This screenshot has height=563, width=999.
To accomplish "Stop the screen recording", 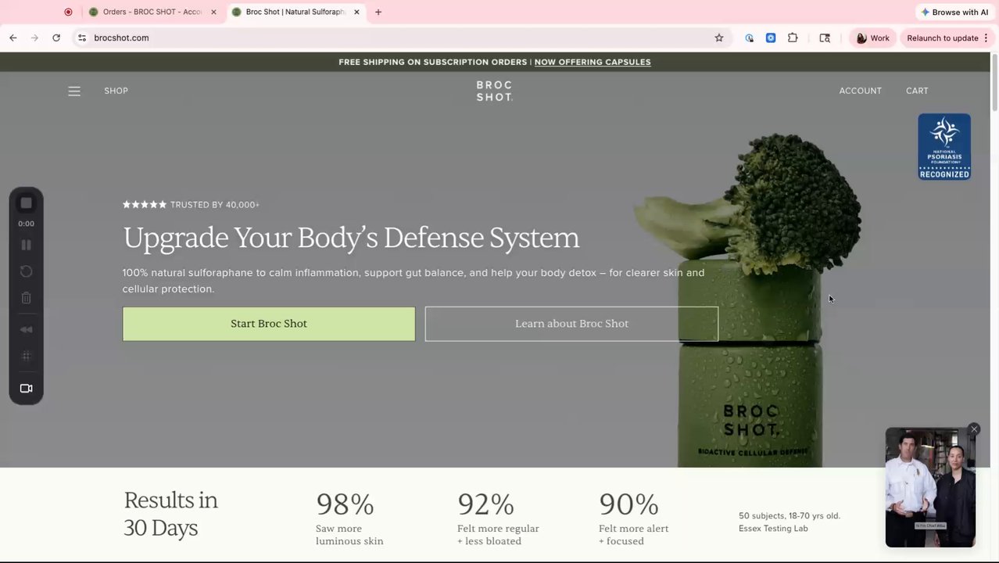I will pyautogui.click(x=26, y=203).
